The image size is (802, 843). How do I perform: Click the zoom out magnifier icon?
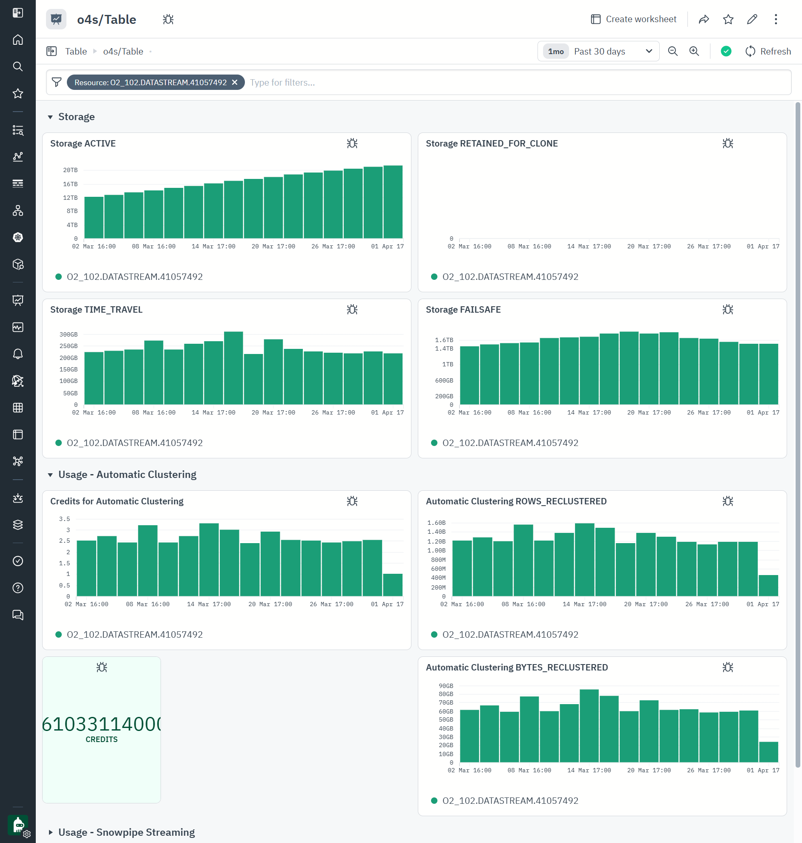[x=673, y=51]
